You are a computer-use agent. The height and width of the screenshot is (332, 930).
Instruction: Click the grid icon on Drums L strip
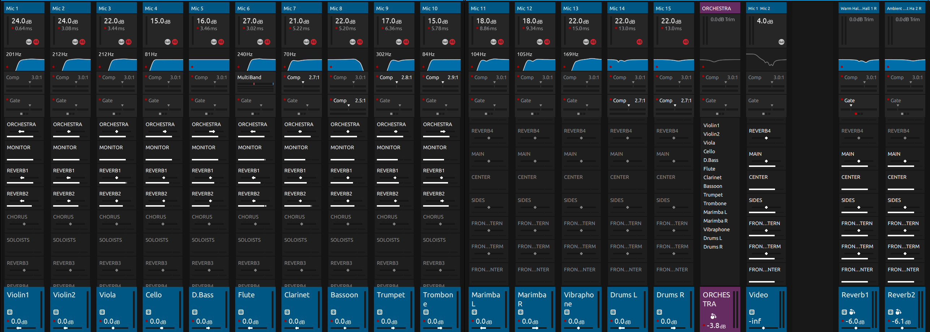613,312
